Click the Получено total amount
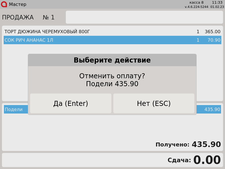Screen dimensions: 225x169 [x=206, y=145]
